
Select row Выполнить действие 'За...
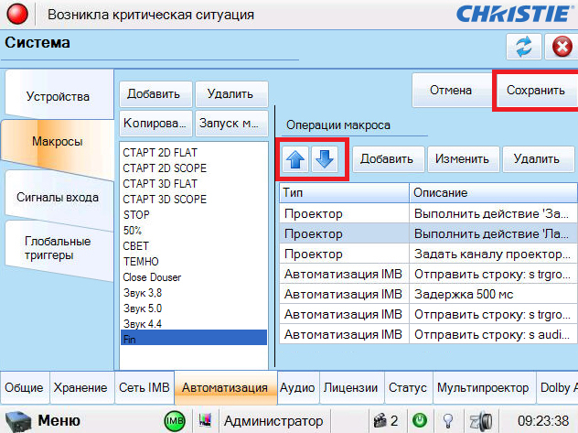(x=428, y=213)
